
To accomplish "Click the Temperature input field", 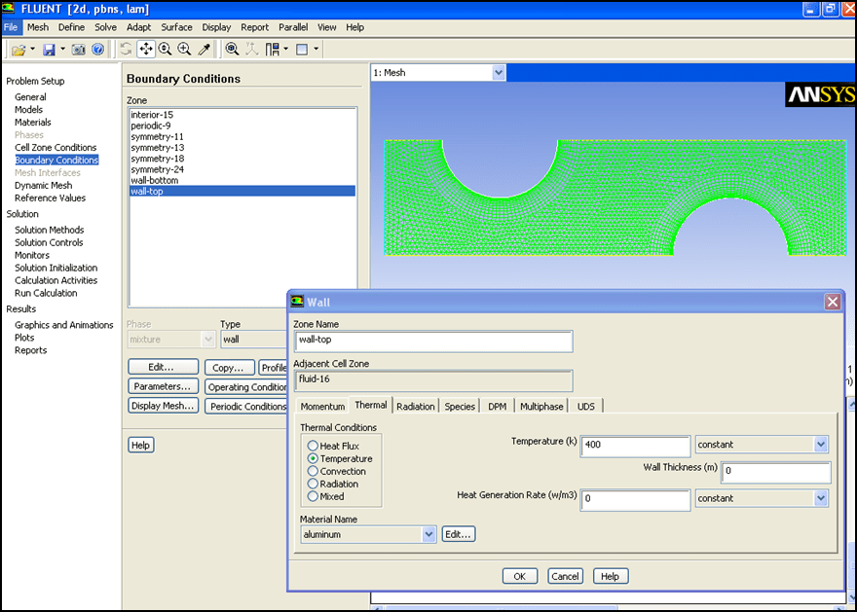I will click(x=635, y=445).
